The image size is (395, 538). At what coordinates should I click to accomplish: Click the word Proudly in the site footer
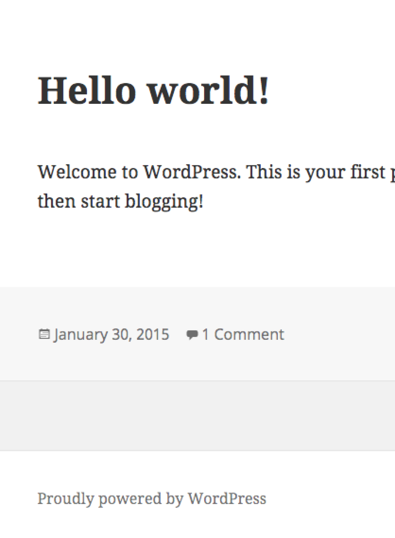pyautogui.click(x=66, y=499)
